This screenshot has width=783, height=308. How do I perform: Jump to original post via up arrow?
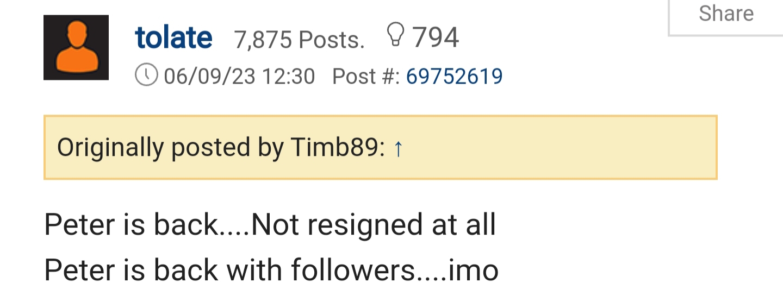click(398, 148)
